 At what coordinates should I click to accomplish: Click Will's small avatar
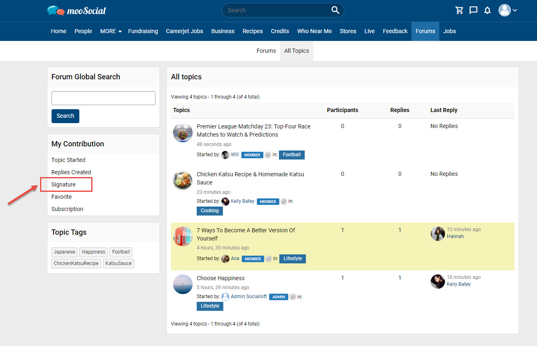pos(225,155)
